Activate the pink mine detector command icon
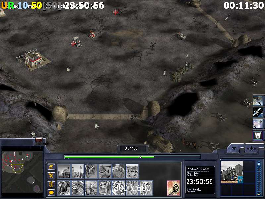 (173, 188)
